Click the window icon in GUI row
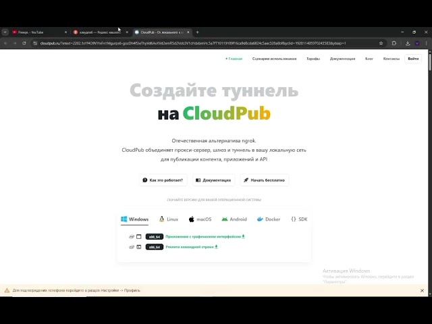Screen dimensions: 432x324 (139, 237)
